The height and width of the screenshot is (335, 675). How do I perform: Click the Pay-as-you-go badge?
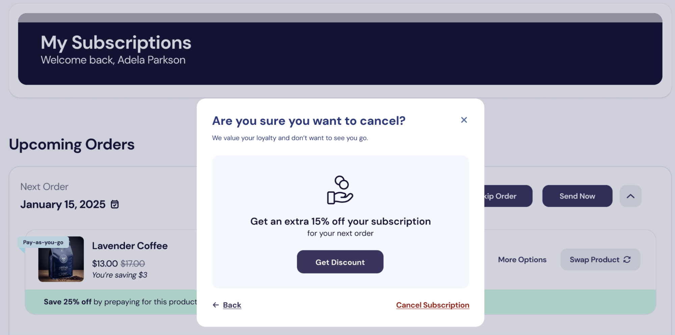click(x=43, y=242)
